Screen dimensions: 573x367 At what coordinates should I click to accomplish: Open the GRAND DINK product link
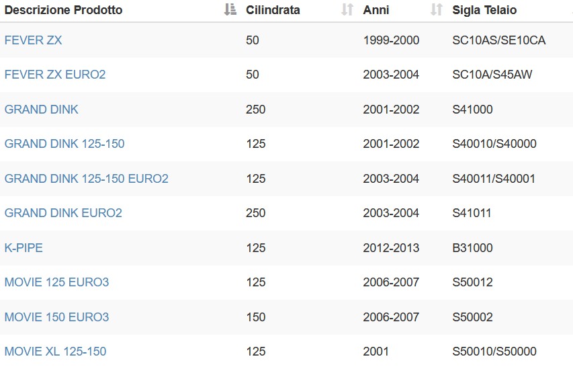pos(41,110)
